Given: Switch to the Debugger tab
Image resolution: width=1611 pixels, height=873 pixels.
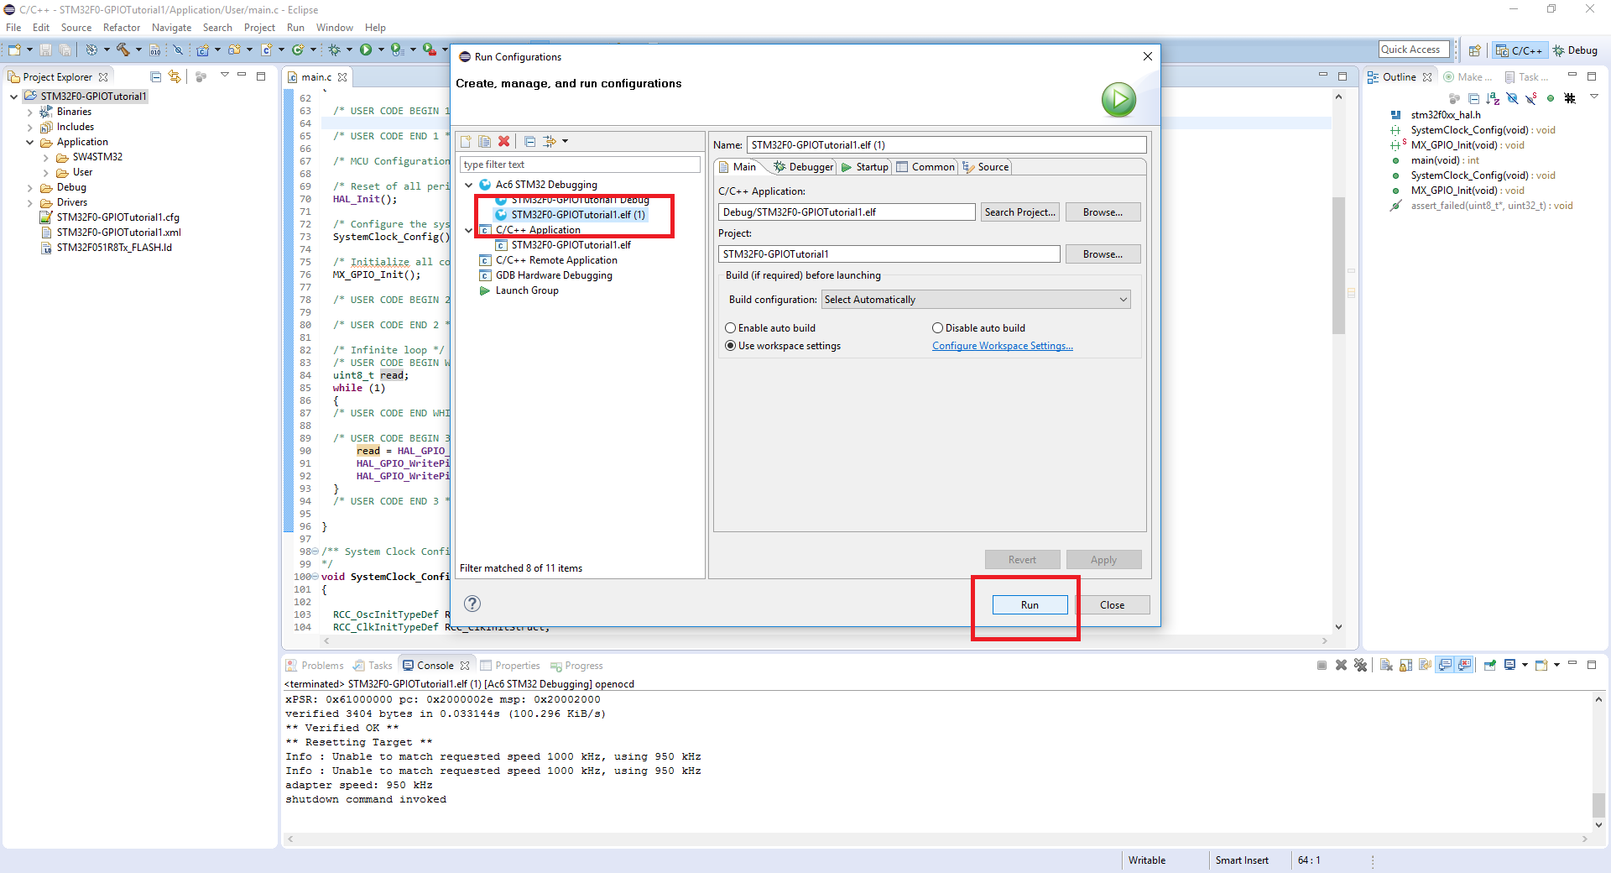Looking at the screenshot, I should [804, 167].
